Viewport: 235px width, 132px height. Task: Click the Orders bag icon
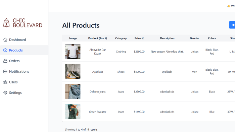pyautogui.click(x=5, y=61)
